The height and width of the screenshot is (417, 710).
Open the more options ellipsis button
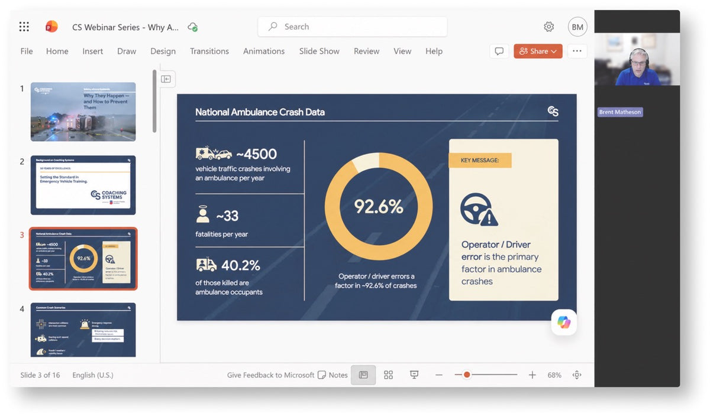pos(577,51)
